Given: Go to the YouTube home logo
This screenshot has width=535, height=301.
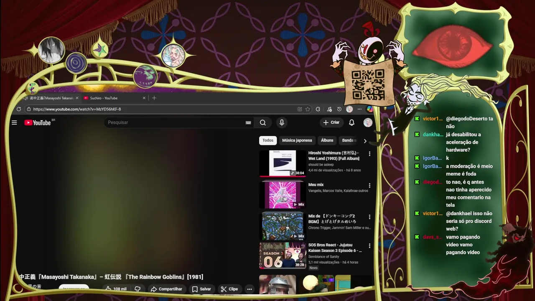Looking at the screenshot, I should (38, 122).
